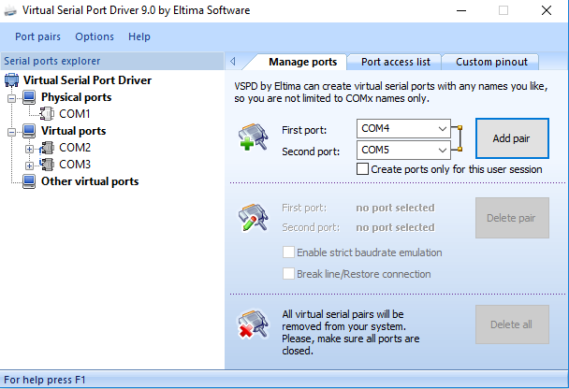The image size is (569, 389).
Task: Open the Help menu
Action: coord(139,36)
